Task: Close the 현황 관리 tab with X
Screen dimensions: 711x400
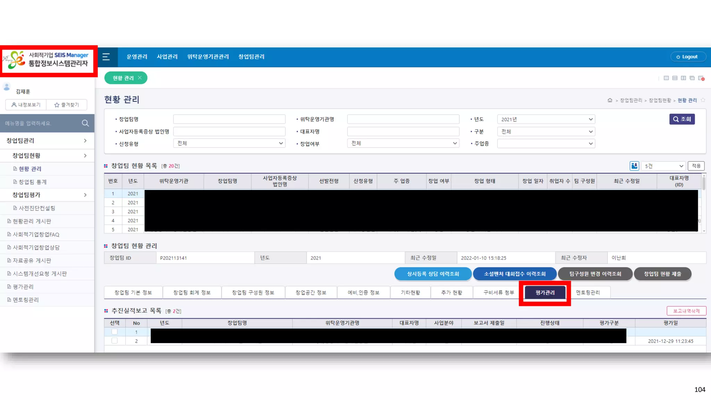Action: coord(140,78)
